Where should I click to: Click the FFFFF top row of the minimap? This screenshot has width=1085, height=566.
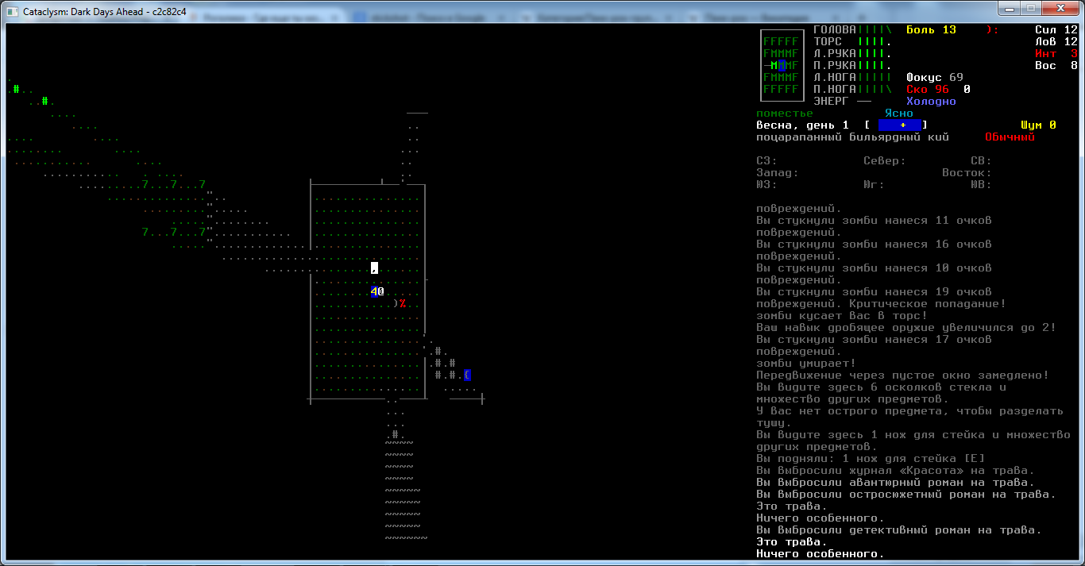tap(781, 41)
